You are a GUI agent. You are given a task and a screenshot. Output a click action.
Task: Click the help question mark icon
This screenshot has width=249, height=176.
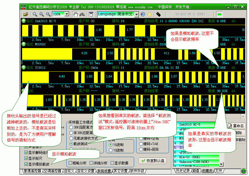[143, 14]
